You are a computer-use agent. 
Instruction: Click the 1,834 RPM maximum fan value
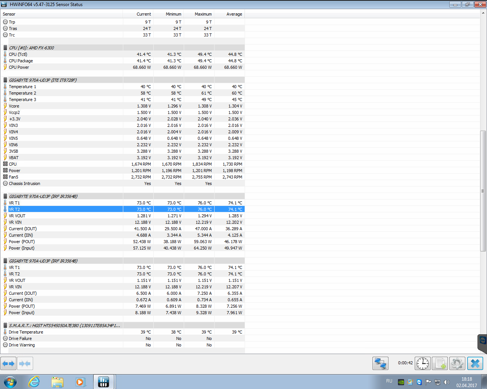[x=202, y=164]
